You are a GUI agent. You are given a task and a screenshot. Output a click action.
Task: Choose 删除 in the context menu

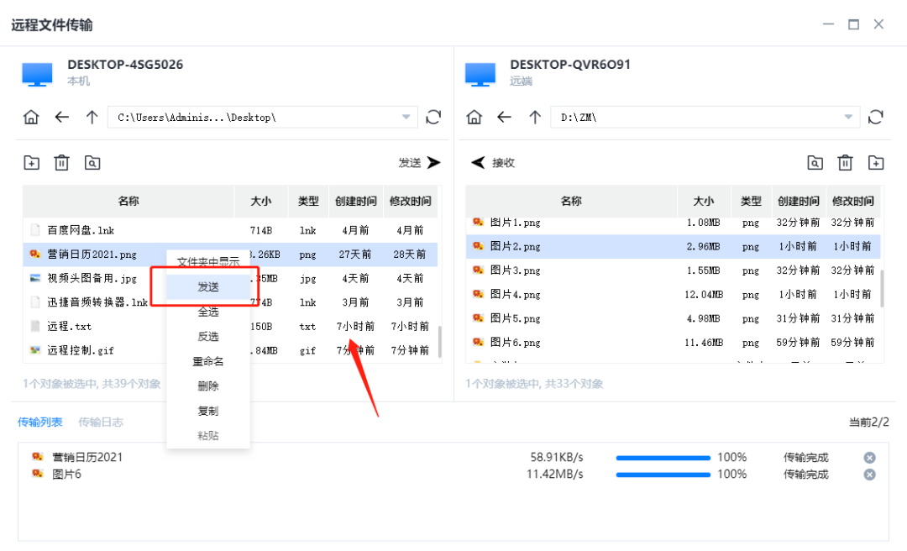[x=208, y=386]
